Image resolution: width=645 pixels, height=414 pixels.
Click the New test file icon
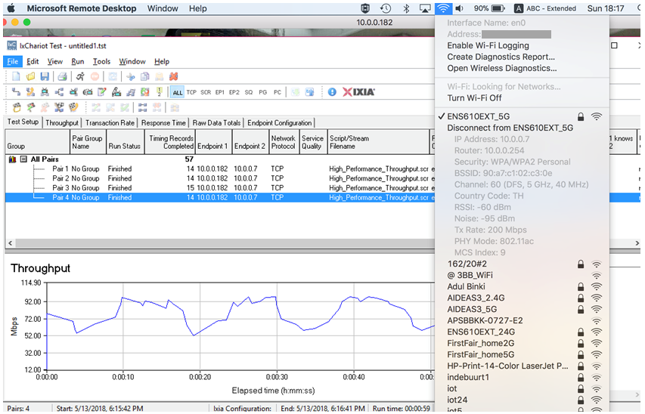pos(16,76)
